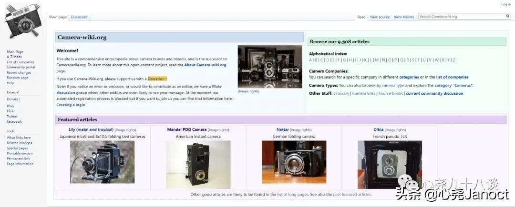Open Permanent link tool
Screen dimensions: 515x207
tap(18, 158)
